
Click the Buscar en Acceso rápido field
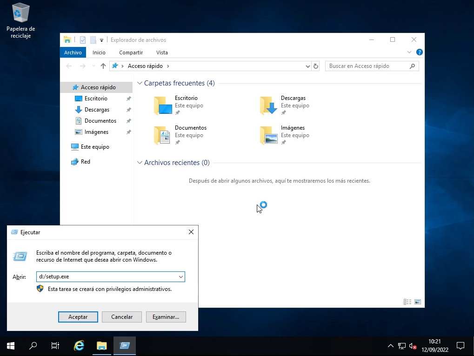(x=367, y=66)
